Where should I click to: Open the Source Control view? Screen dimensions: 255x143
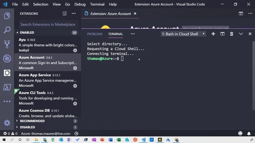click(7, 44)
